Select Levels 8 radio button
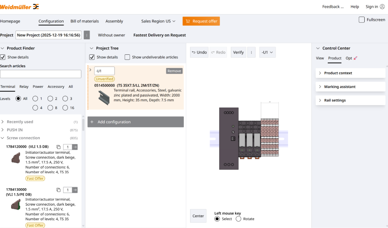Image resolution: width=388 pixels, height=228 pixels. (50, 108)
